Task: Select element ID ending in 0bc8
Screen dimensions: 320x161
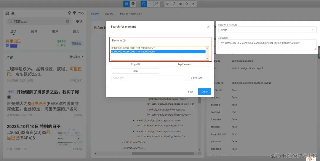Action: (158, 52)
